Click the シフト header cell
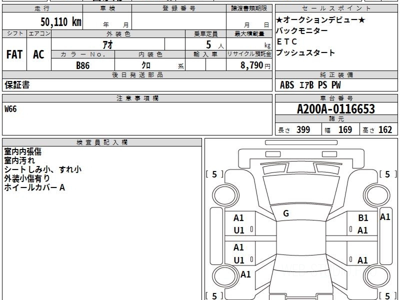The height and width of the screenshot is (300, 400). click(x=14, y=34)
